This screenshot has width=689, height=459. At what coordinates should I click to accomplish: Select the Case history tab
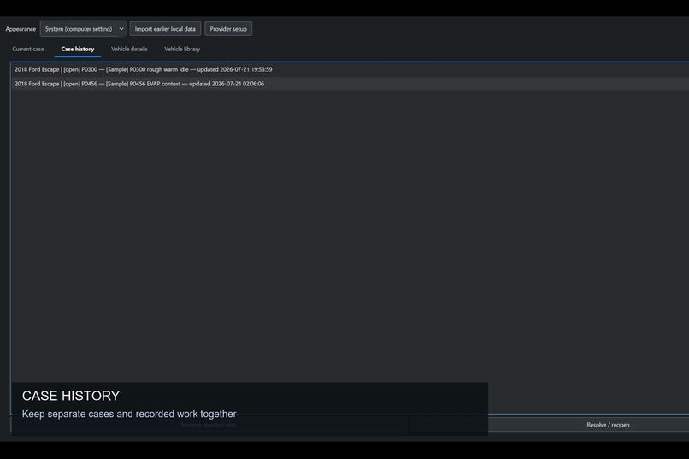point(78,50)
